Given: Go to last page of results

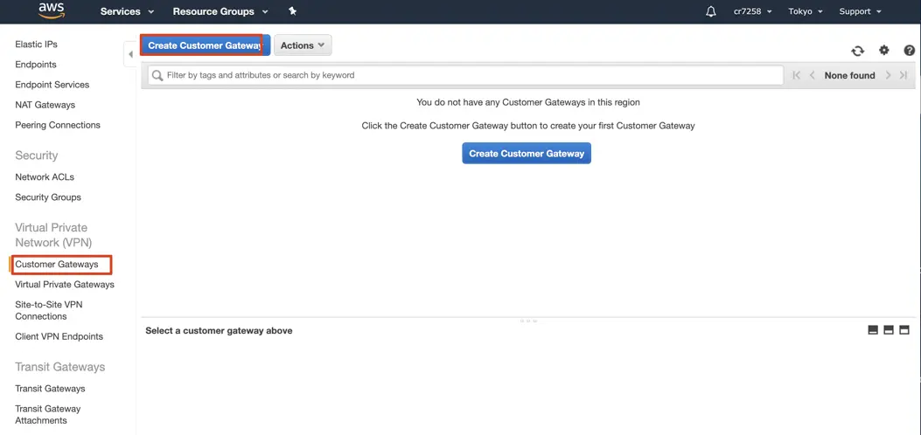Looking at the screenshot, I should point(904,75).
